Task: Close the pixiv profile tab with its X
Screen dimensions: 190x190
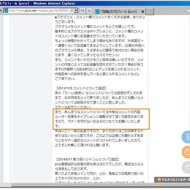Action: pos(142,12)
